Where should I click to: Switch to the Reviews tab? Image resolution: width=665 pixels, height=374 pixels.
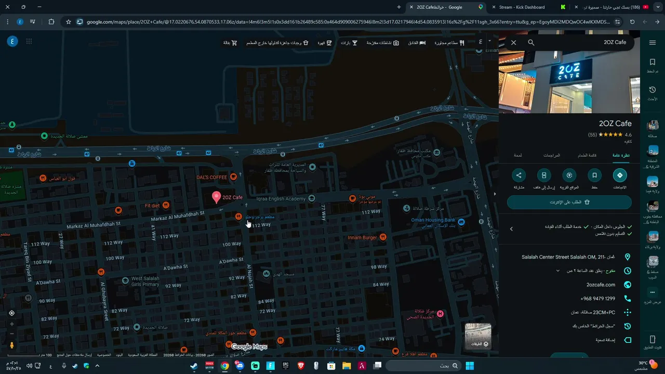552,156
